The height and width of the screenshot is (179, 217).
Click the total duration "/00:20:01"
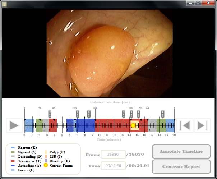point(138,166)
